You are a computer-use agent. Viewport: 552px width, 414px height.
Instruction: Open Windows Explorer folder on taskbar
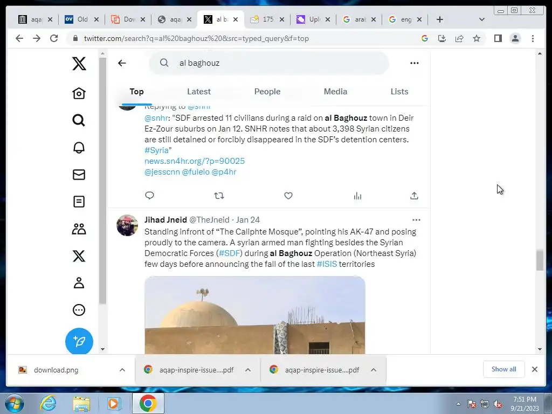click(x=81, y=403)
